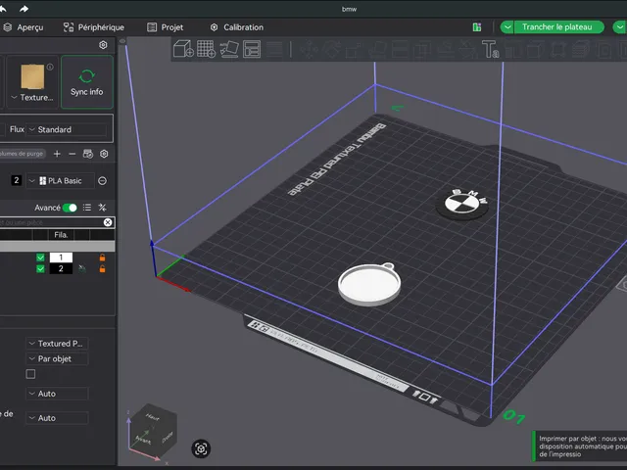Screen dimensions: 627x470
Task: Open printer settings gear at panel top
Action: pos(103,45)
